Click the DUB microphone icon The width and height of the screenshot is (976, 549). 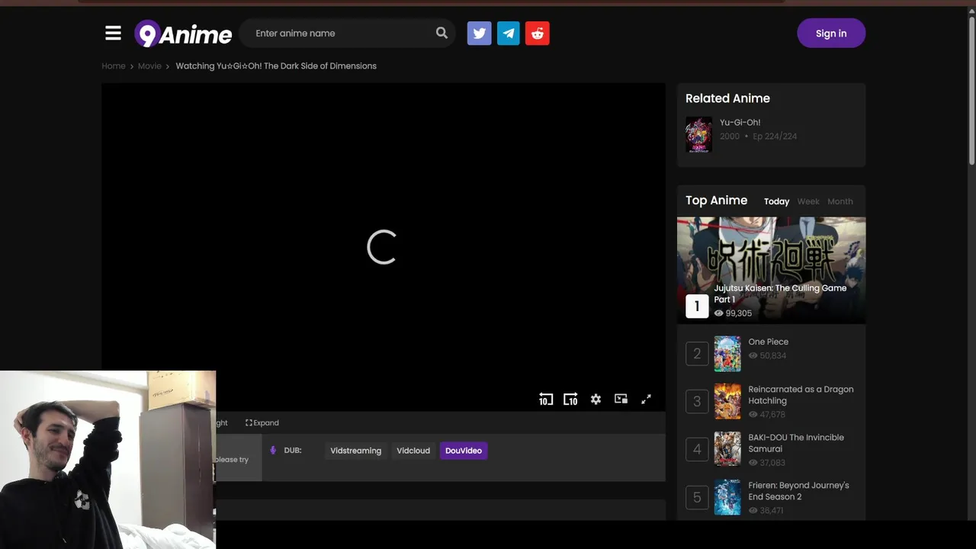point(273,451)
